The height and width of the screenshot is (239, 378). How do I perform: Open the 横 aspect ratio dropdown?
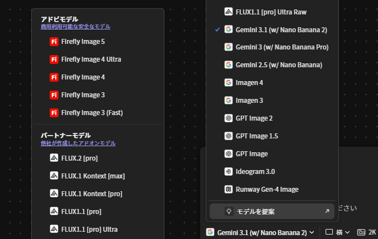tap(337, 232)
